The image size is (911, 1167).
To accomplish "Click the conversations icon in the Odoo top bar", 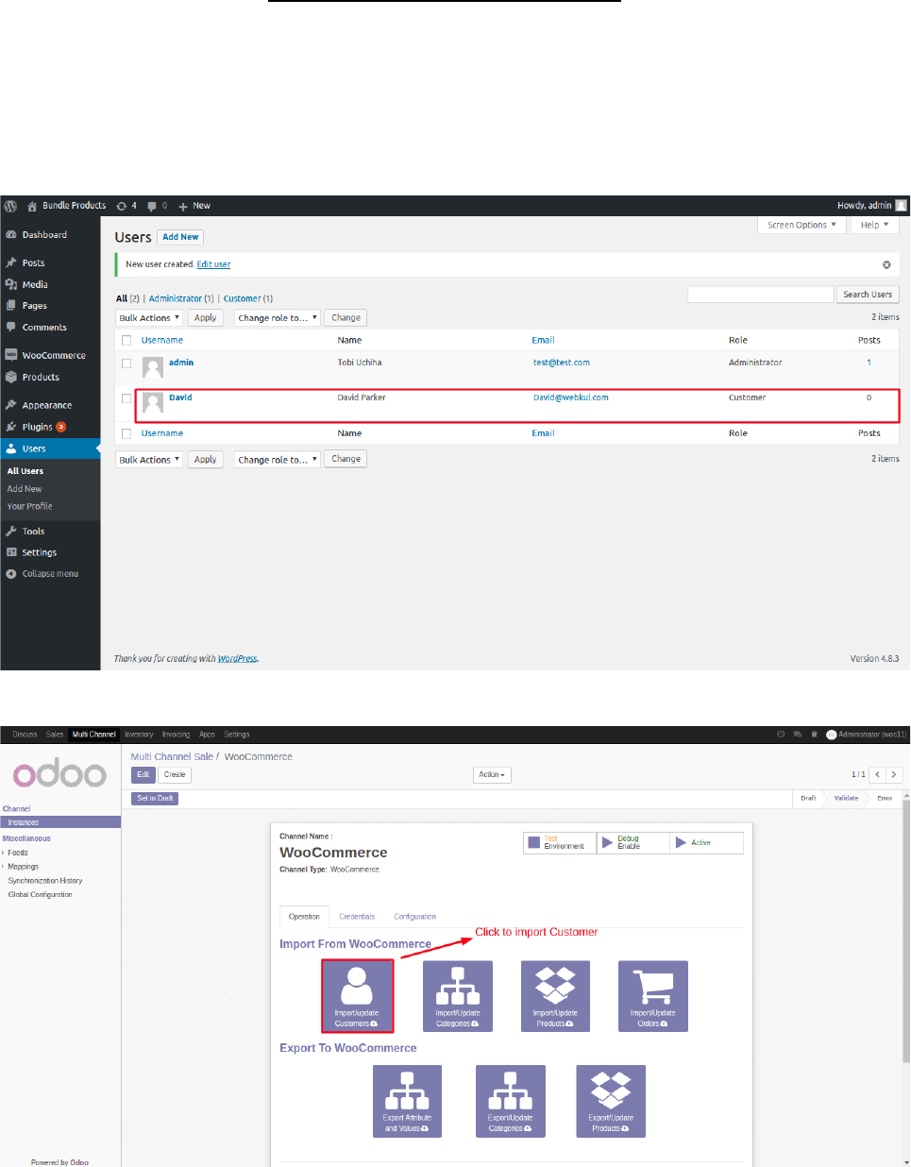I will tap(798, 734).
